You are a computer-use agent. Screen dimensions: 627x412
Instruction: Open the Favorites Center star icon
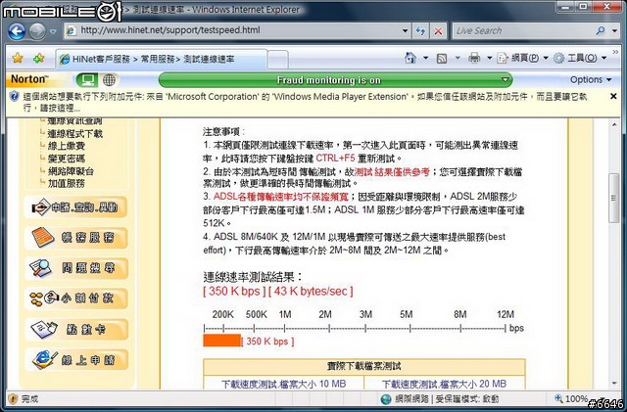(x=18, y=59)
